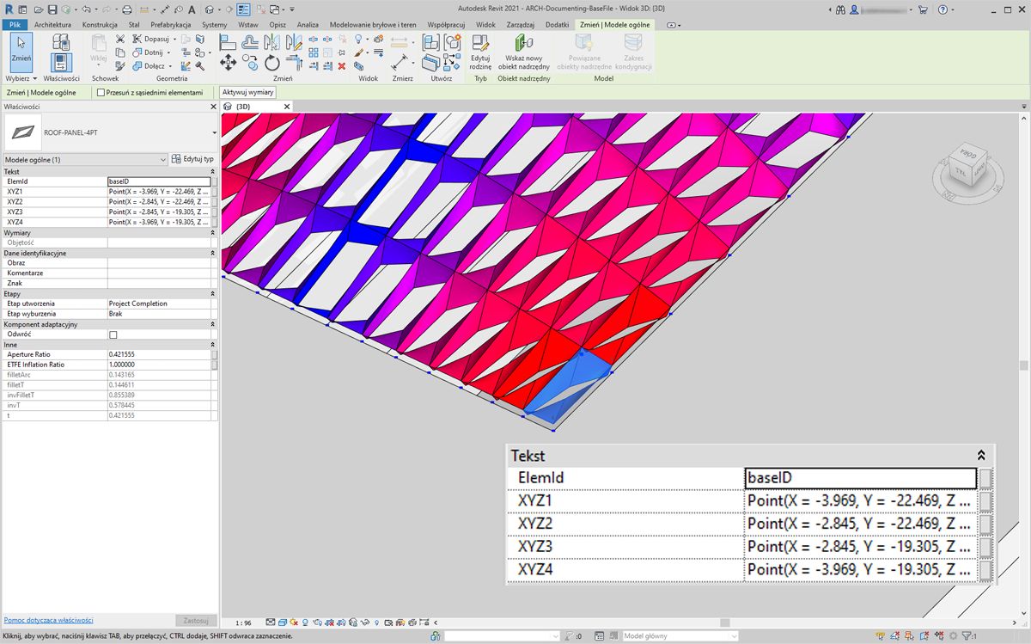Click the Komentarze value field
This screenshot has width=1031, height=644.
(159, 273)
